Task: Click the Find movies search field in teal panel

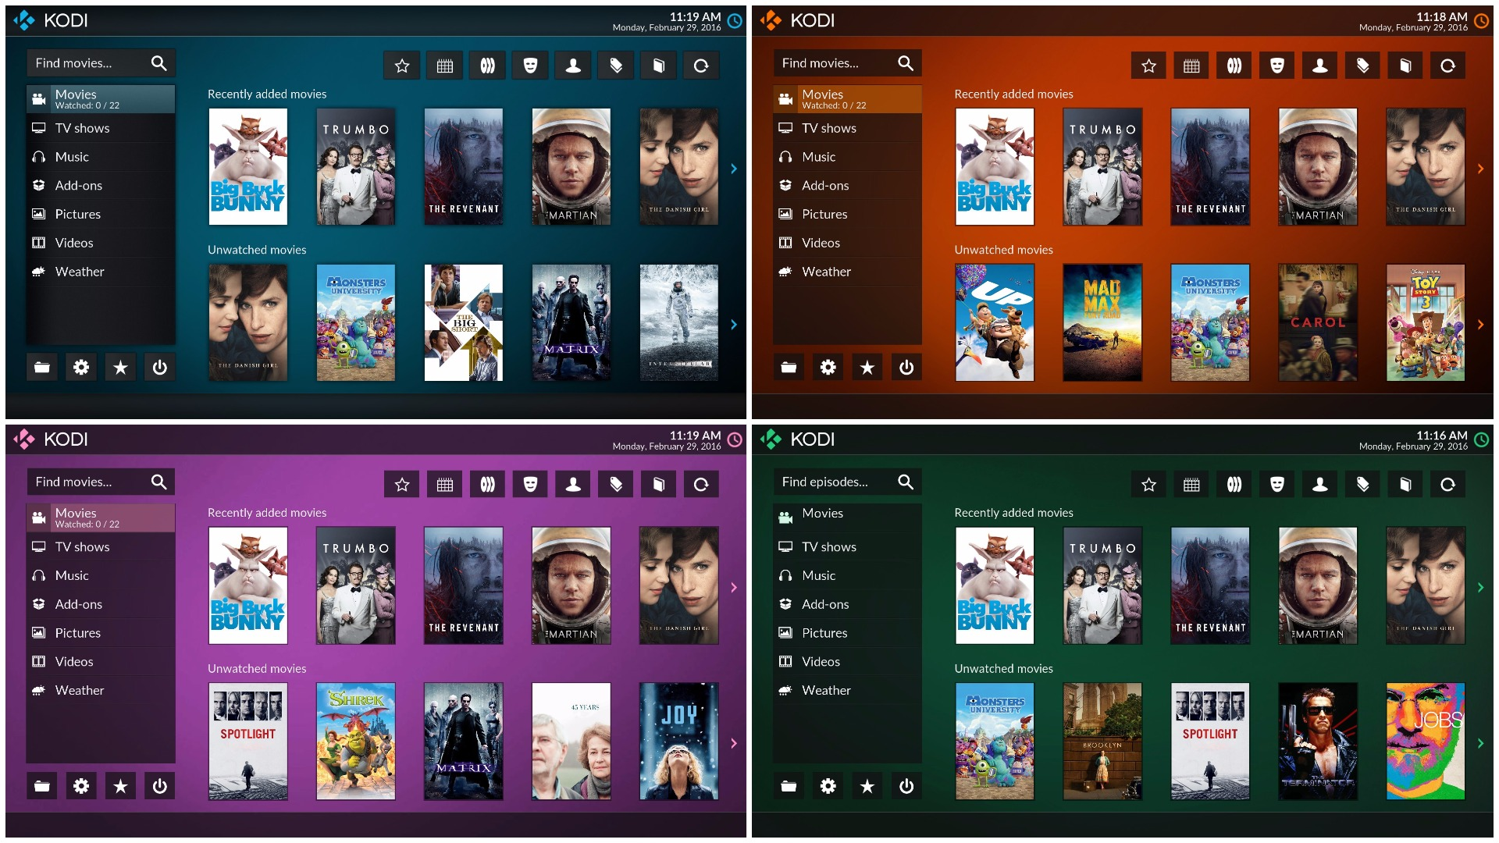Action: [x=101, y=63]
